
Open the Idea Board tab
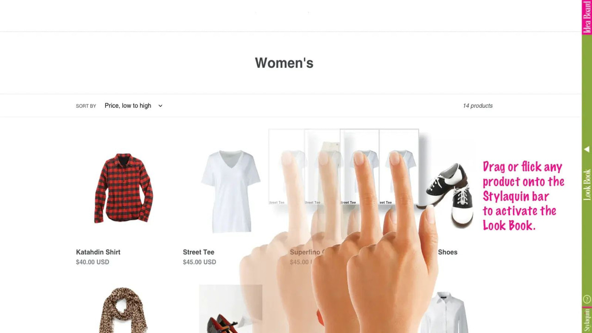[587, 17]
